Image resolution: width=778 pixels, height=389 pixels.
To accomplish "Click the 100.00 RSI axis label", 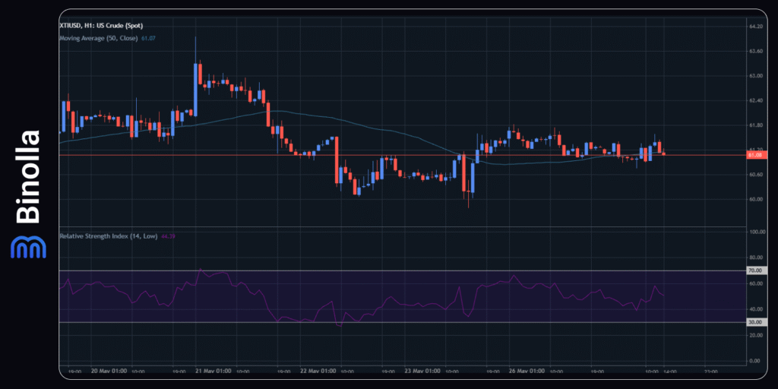I will coord(755,232).
